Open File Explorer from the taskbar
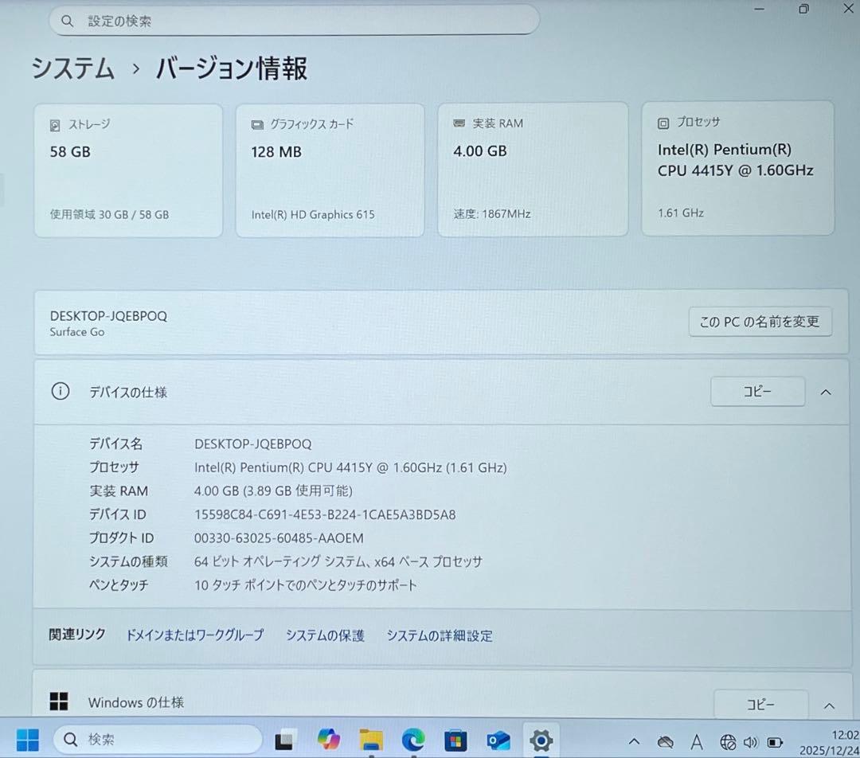The image size is (860, 758). (x=370, y=740)
